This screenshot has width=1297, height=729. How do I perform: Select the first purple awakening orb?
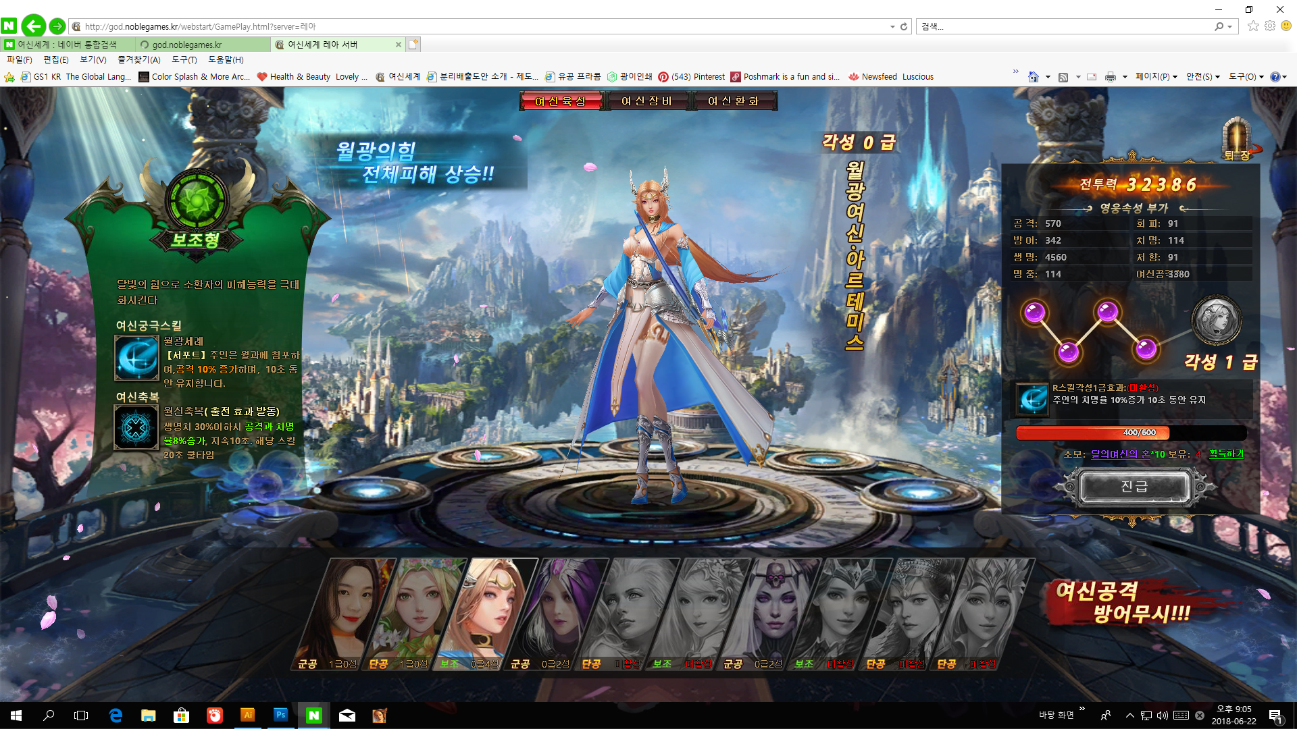point(1035,313)
